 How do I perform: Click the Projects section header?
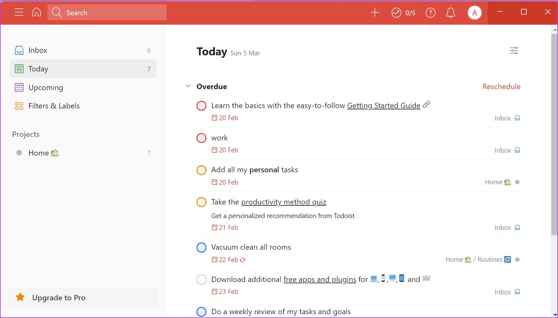26,134
